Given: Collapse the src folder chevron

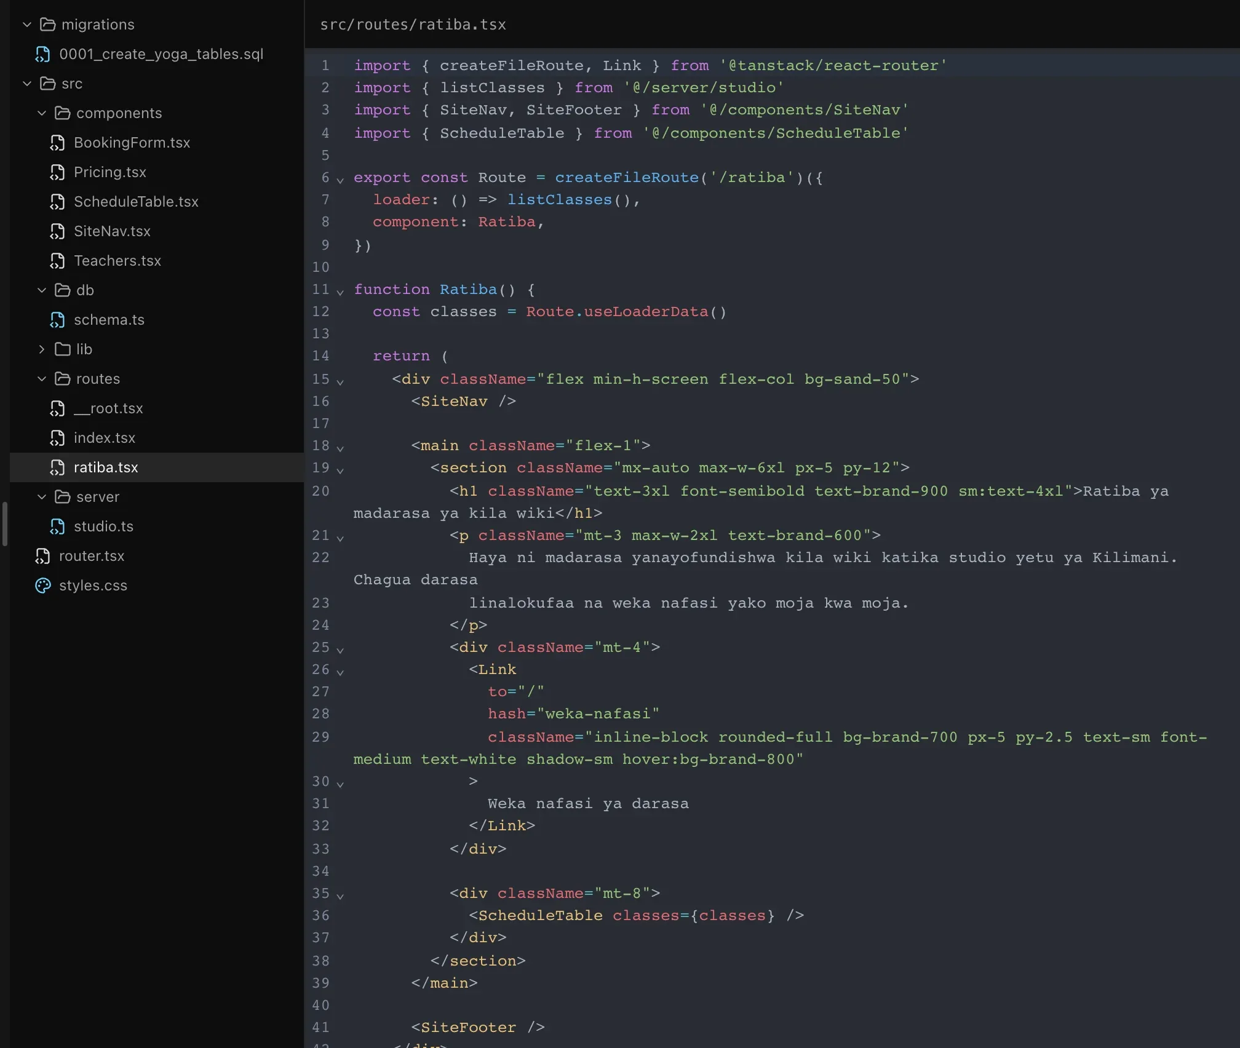Looking at the screenshot, I should point(27,84).
